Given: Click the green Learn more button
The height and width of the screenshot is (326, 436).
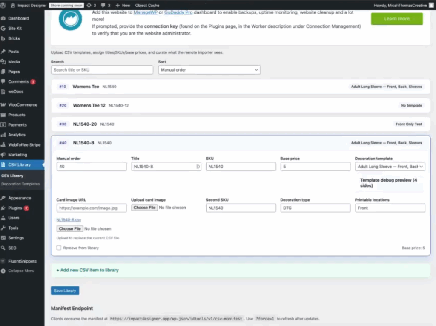Looking at the screenshot, I should coord(396,19).
